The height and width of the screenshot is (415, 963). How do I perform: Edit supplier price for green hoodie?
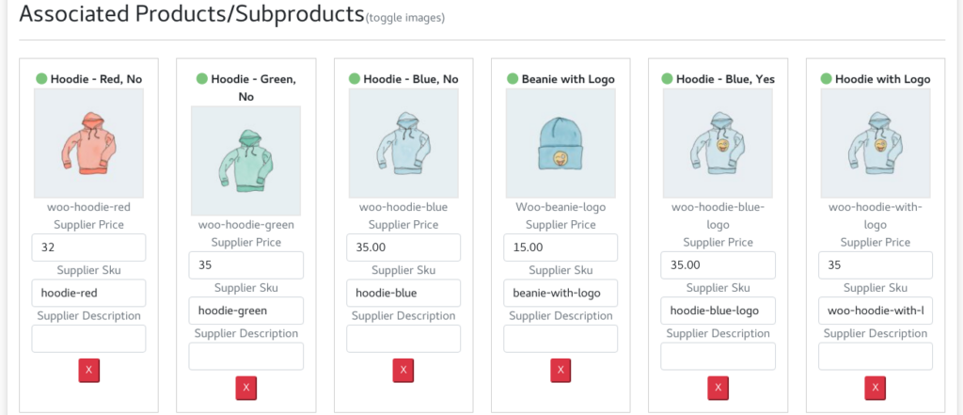click(x=246, y=265)
